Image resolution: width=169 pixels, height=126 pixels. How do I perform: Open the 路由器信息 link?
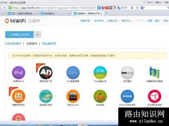[49, 44]
